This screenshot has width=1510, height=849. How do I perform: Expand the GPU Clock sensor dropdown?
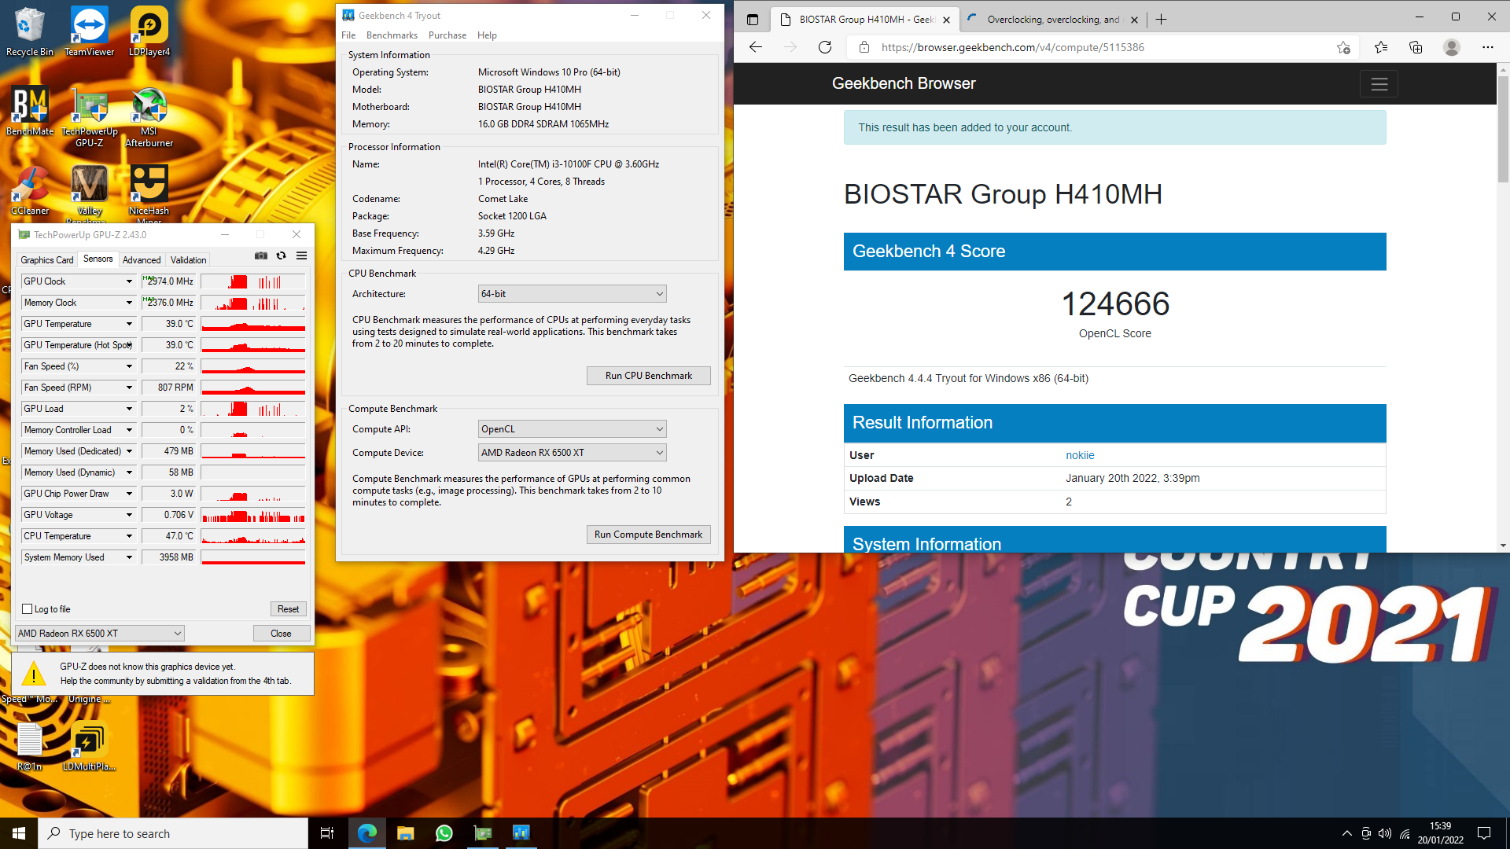click(130, 281)
